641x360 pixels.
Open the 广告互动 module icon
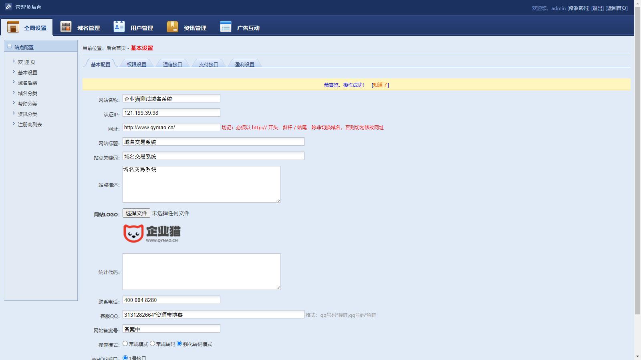[x=226, y=26]
